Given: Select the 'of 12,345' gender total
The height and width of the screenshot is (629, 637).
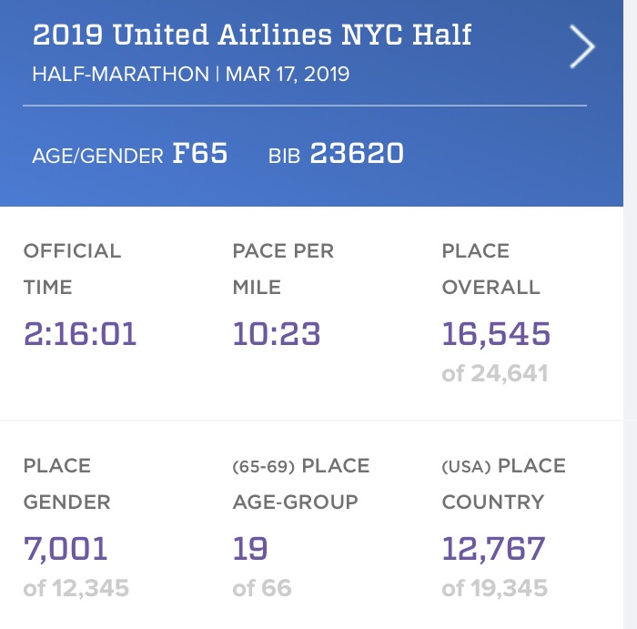Looking at the screenshot, I should (76, 588).
